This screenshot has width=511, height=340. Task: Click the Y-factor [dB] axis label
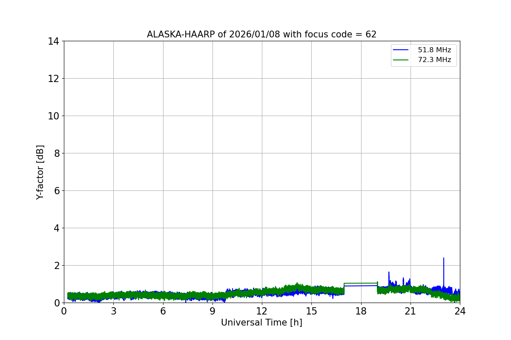click(x=40, y=172)
